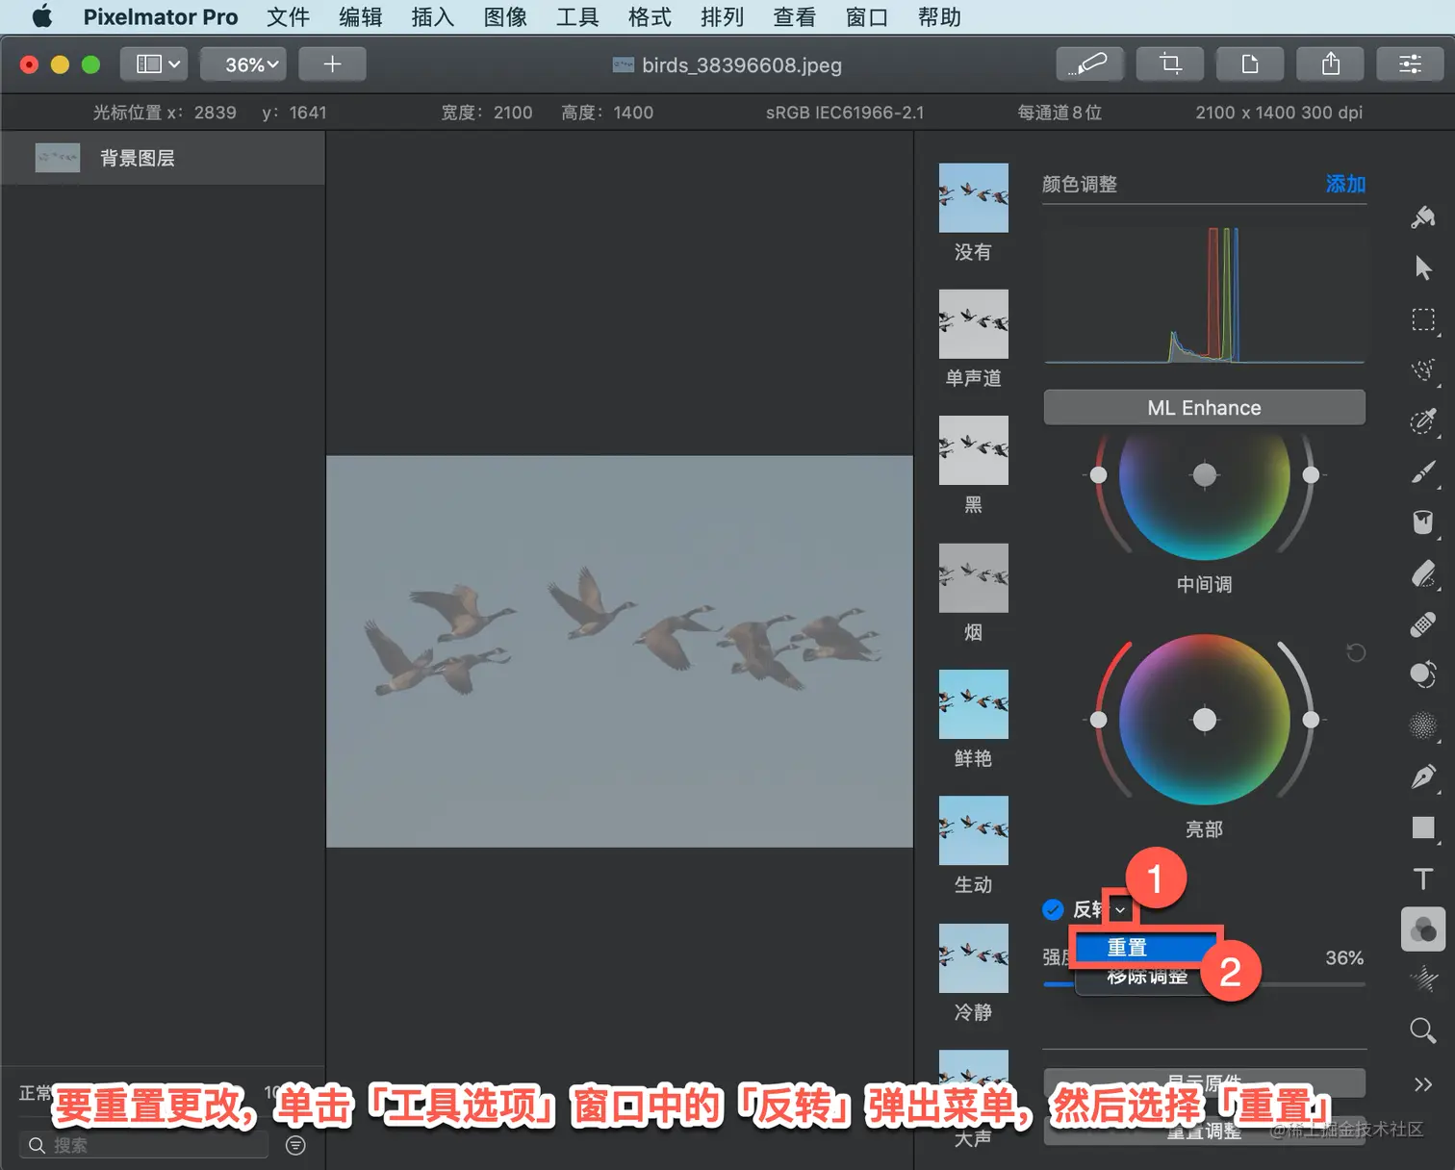Toggle tool options via sliders toolbar icon

tap(1411, 64)
